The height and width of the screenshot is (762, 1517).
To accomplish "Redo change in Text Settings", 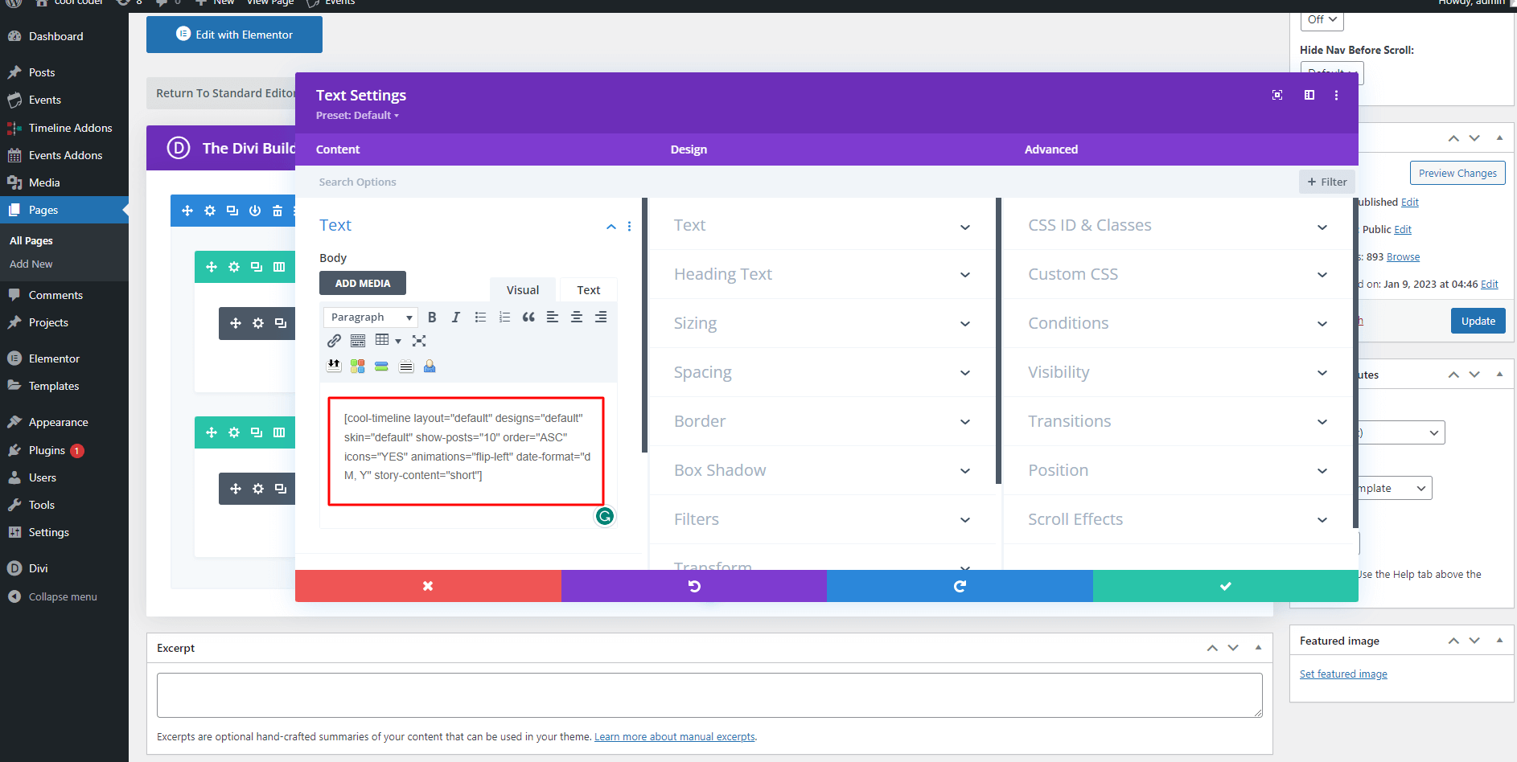I will tap(960, 586).
